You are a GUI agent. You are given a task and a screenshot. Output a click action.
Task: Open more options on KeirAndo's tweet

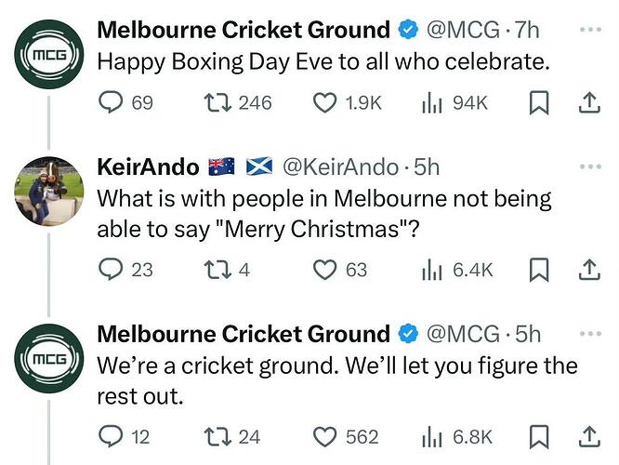pyautogui.click(x=590, y=166)
